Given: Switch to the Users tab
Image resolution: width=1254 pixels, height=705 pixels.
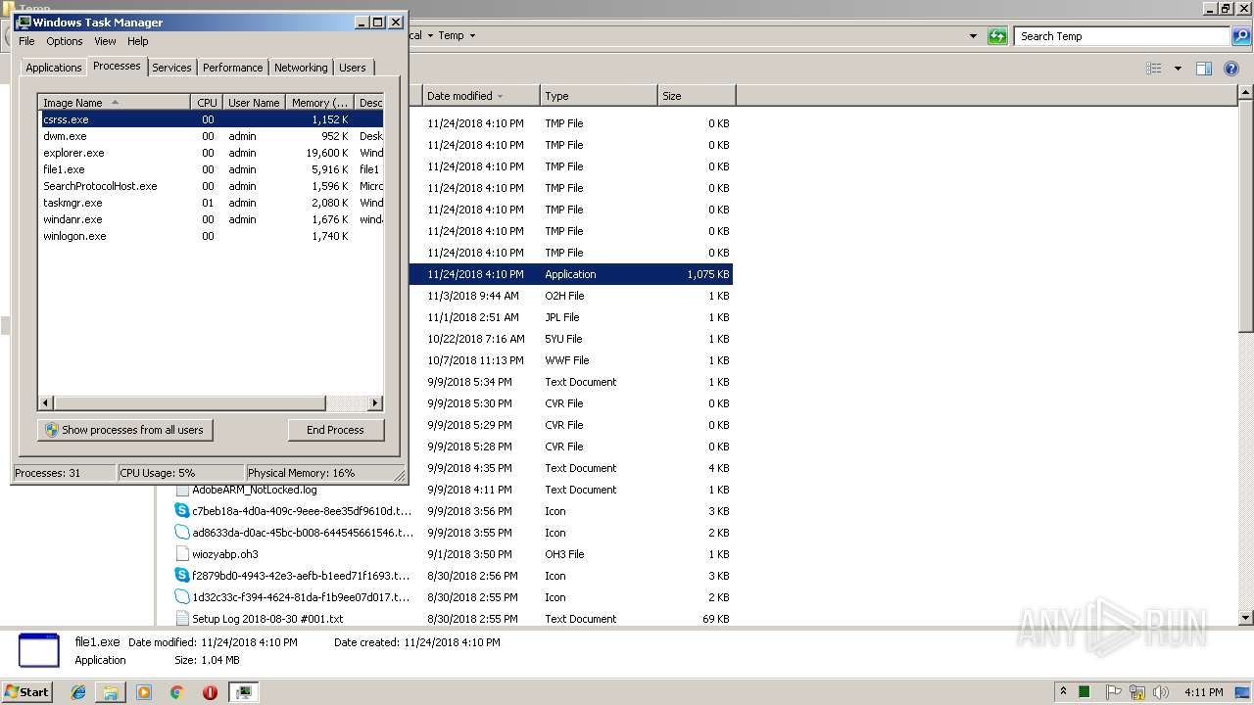Looking at the screenshot, I should point(353,68).
